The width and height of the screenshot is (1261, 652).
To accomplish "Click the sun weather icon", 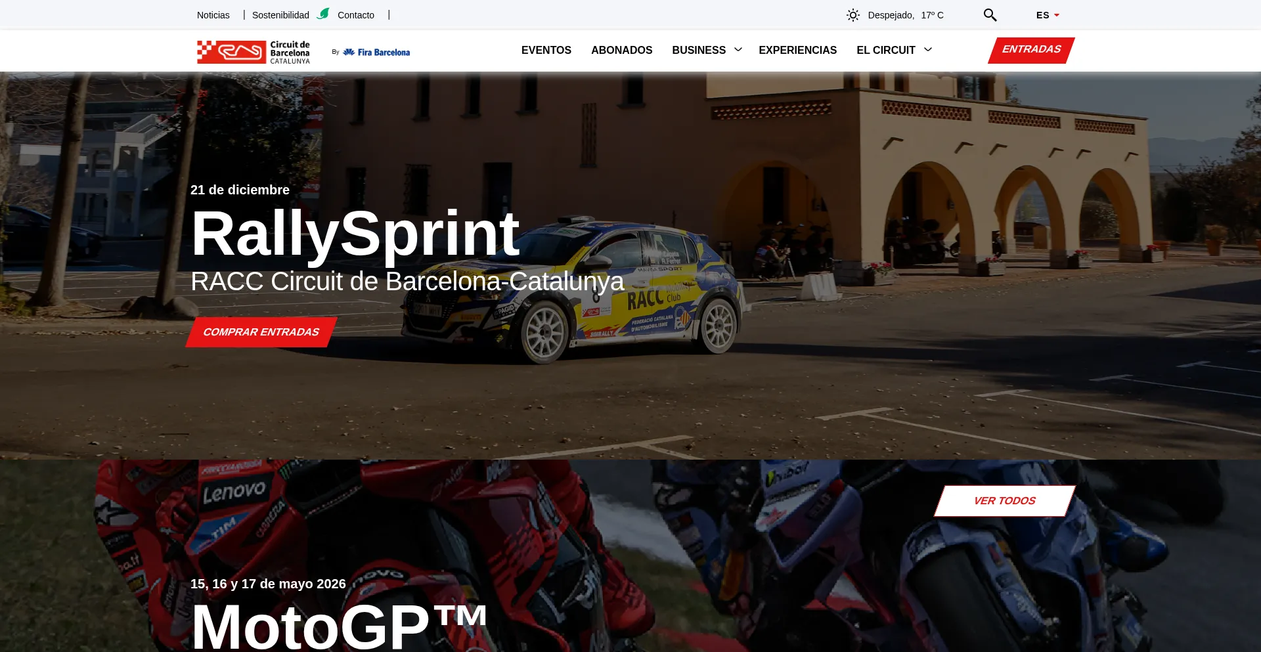I will (x=852, y=15).
